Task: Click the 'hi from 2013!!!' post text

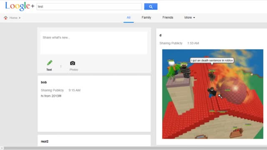Action: pyautogui.click(x=51, y=96)
